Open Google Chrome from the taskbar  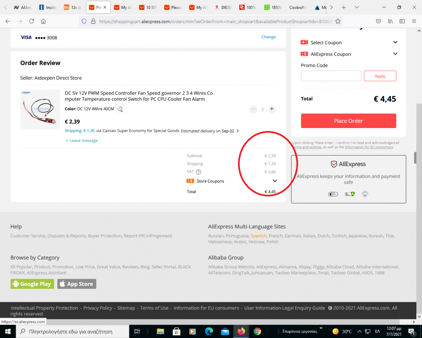coord(257,331)
